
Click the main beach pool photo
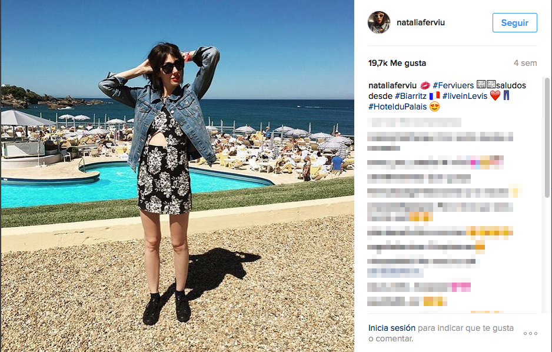[178, 176]
